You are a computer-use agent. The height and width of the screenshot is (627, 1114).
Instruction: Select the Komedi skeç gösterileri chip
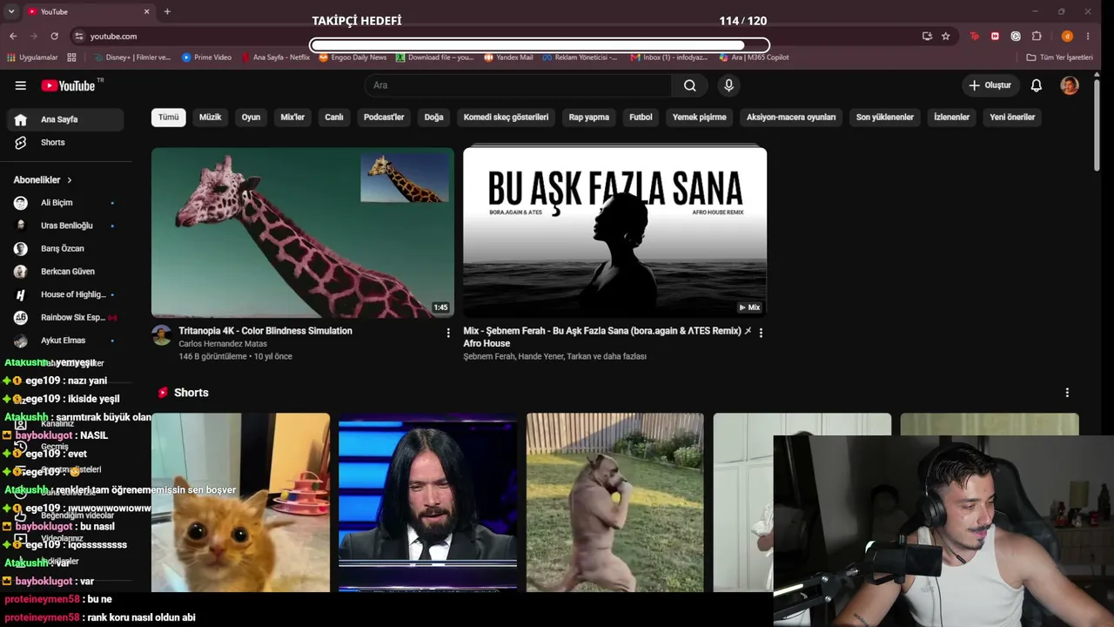pyautogui.click(x=506, y=118)
